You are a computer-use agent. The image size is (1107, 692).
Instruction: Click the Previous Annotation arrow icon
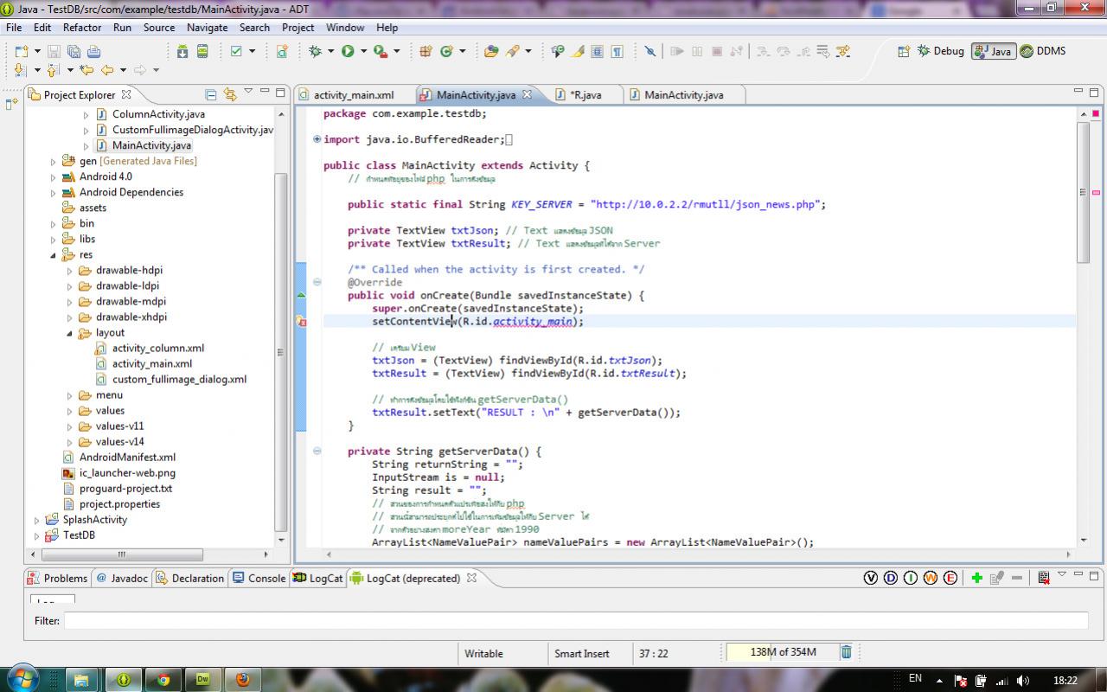(53, 70)
